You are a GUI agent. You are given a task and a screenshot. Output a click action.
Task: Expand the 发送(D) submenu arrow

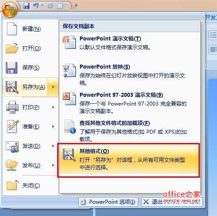53,146
